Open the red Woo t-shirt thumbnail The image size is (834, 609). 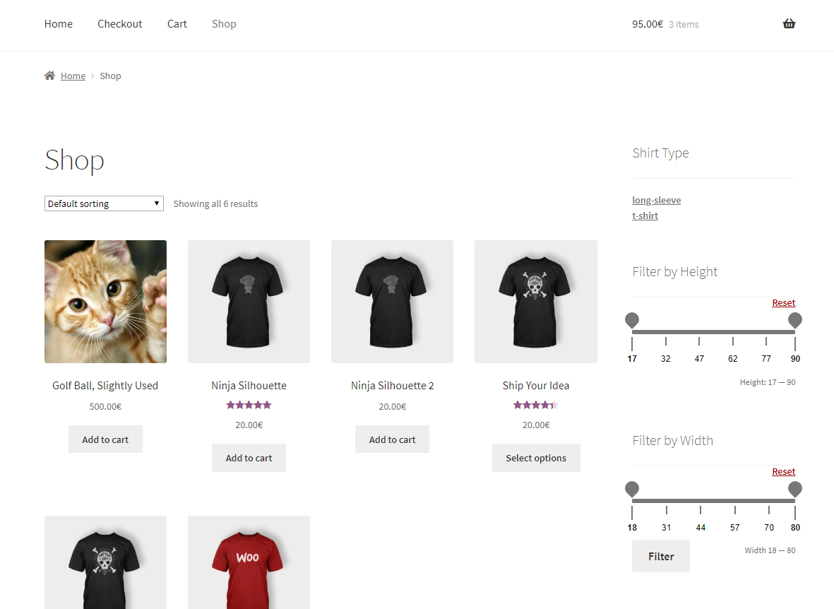[249, 562]
